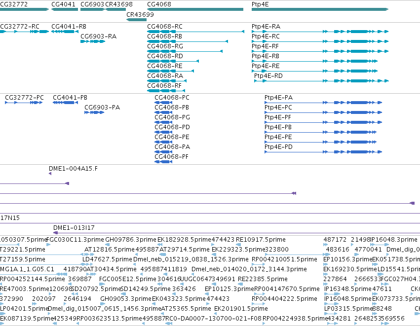Click the CG4068-RA transcript label
This screenshot has width=420, height=326.
(165, 76)
